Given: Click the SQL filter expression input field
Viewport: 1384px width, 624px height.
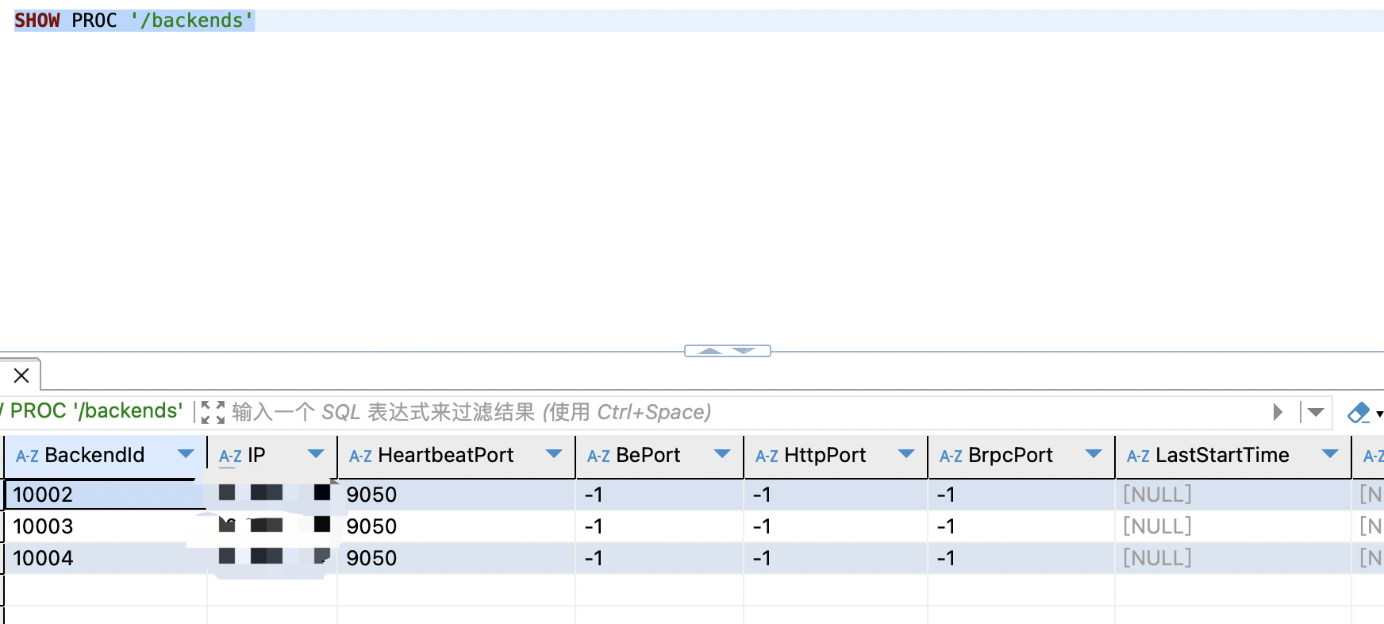Looking at the screenshot, I should pos(746,412).
